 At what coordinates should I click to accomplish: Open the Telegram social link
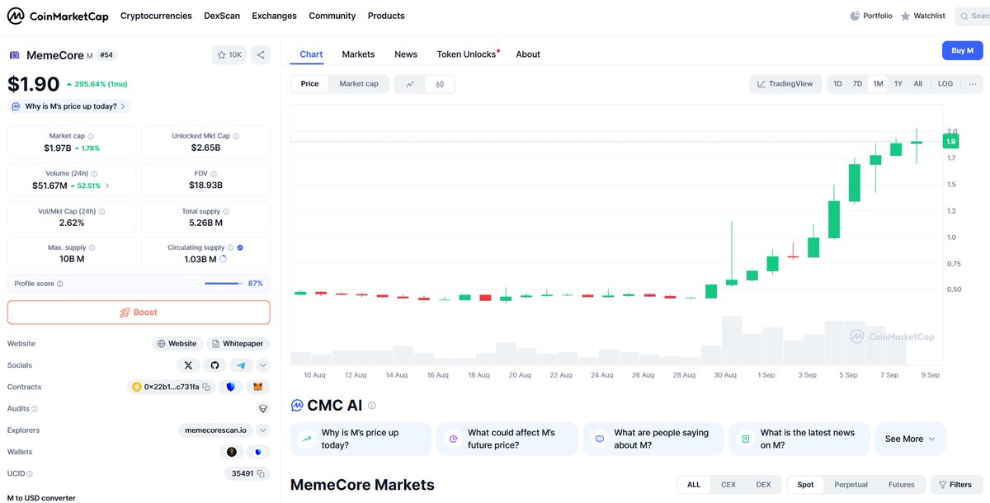click(x=241, y=365)
